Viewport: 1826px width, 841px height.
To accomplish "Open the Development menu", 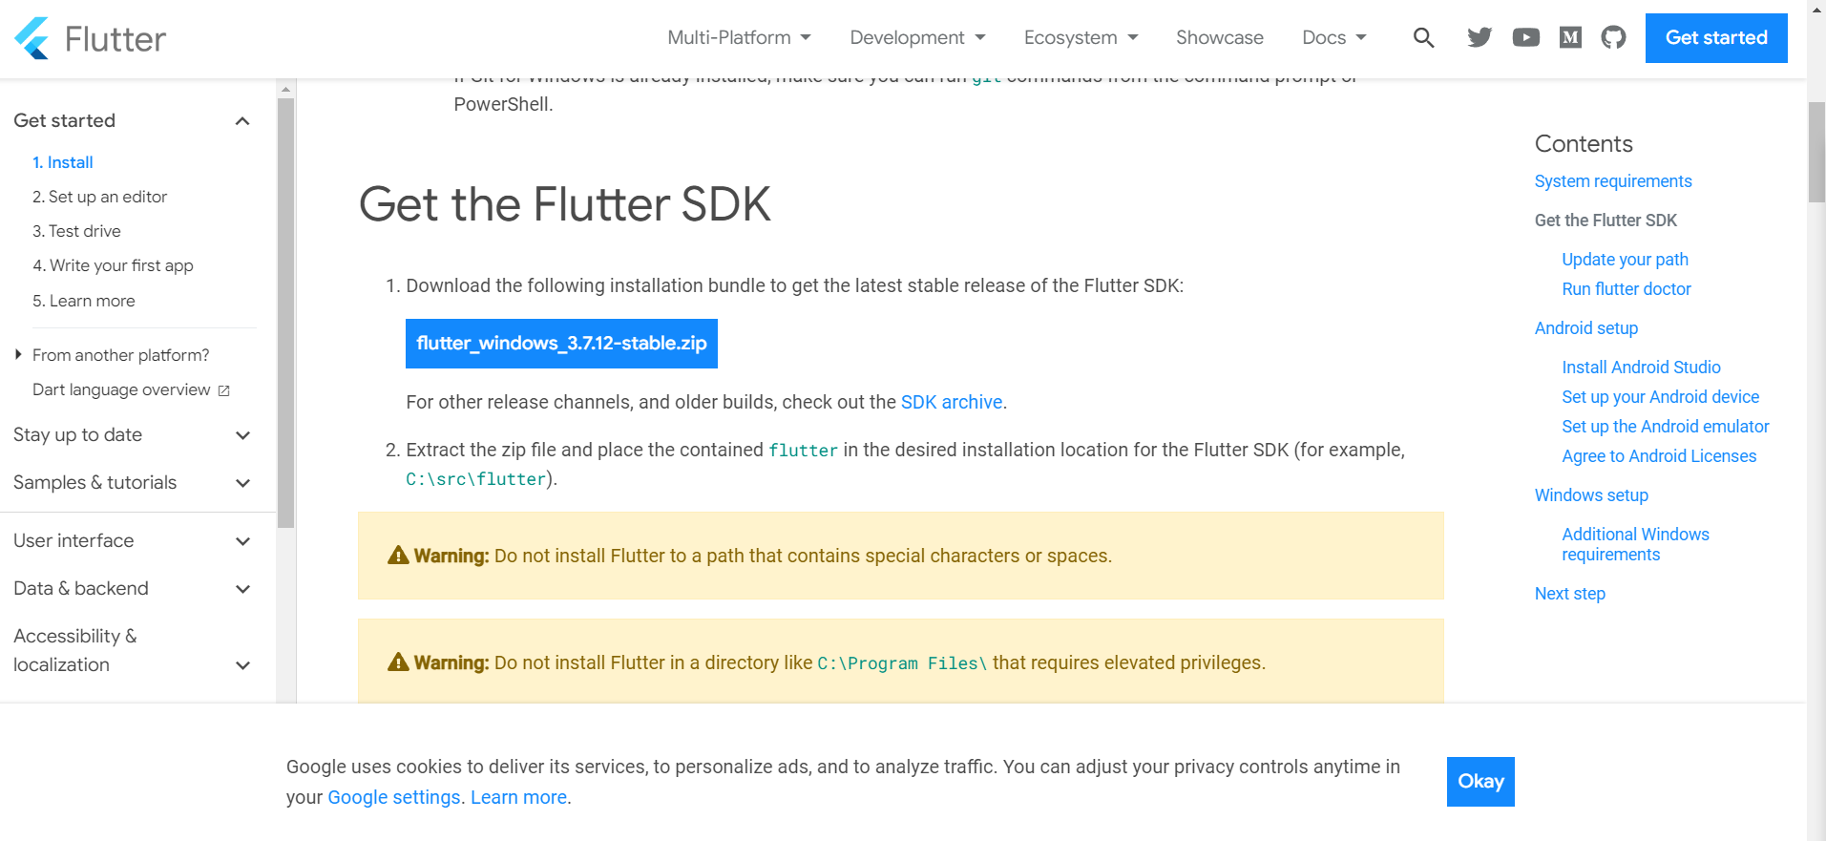I will point(917,37).
